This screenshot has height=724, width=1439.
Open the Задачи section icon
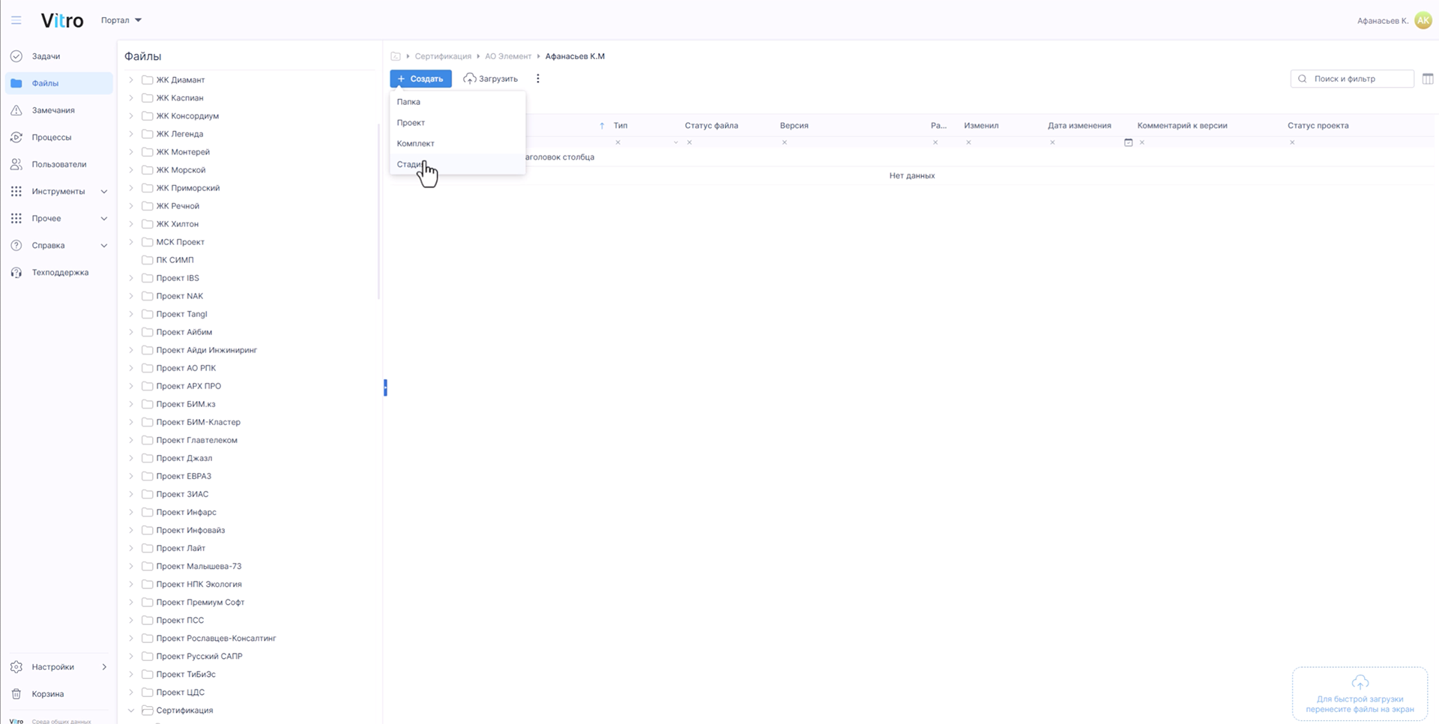16,56
